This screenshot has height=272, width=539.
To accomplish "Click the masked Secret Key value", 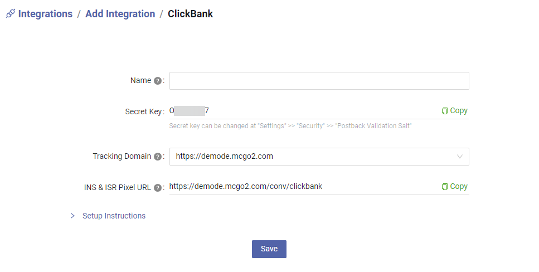I will pos(189,111).
